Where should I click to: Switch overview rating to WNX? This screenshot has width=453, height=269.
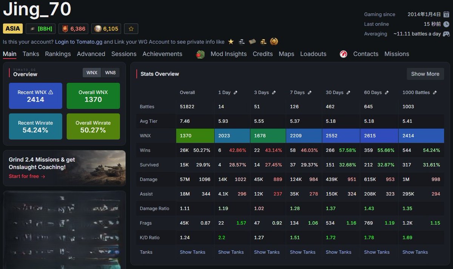pyautogui.click(x=92, y=73)
